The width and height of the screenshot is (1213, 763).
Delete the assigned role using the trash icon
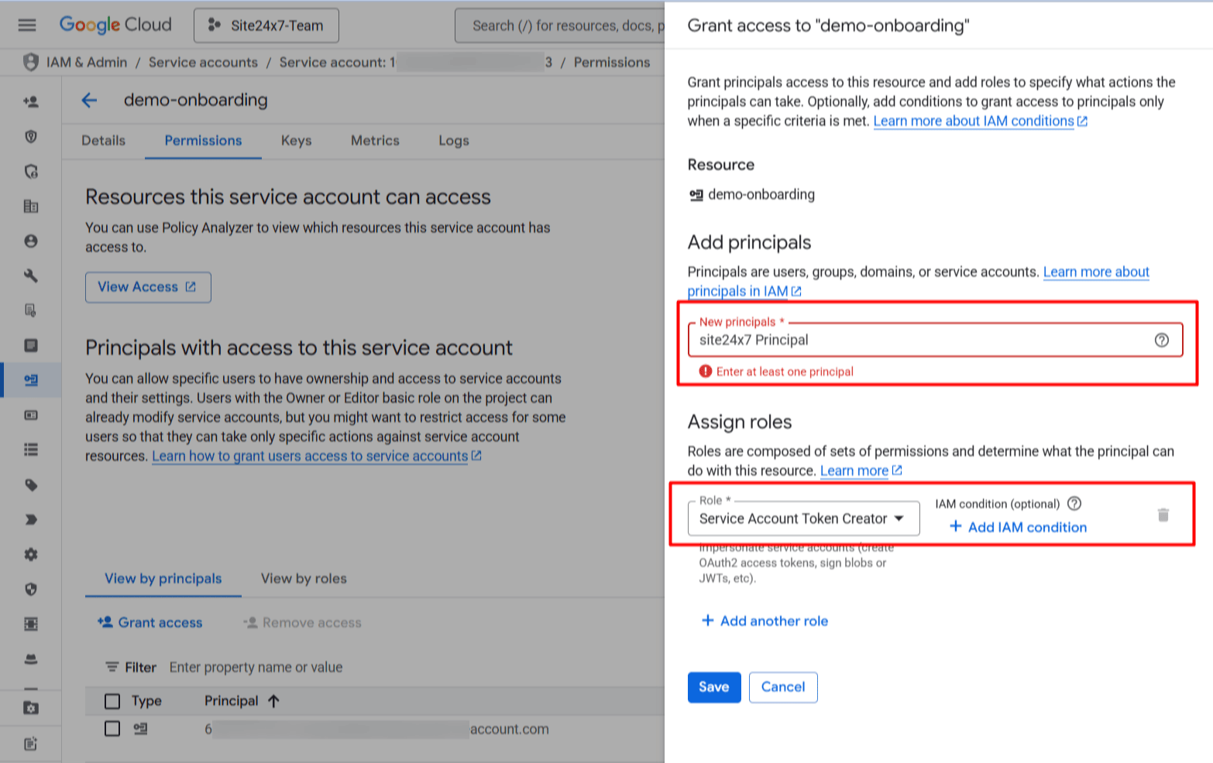click(x=1163, y=515)
